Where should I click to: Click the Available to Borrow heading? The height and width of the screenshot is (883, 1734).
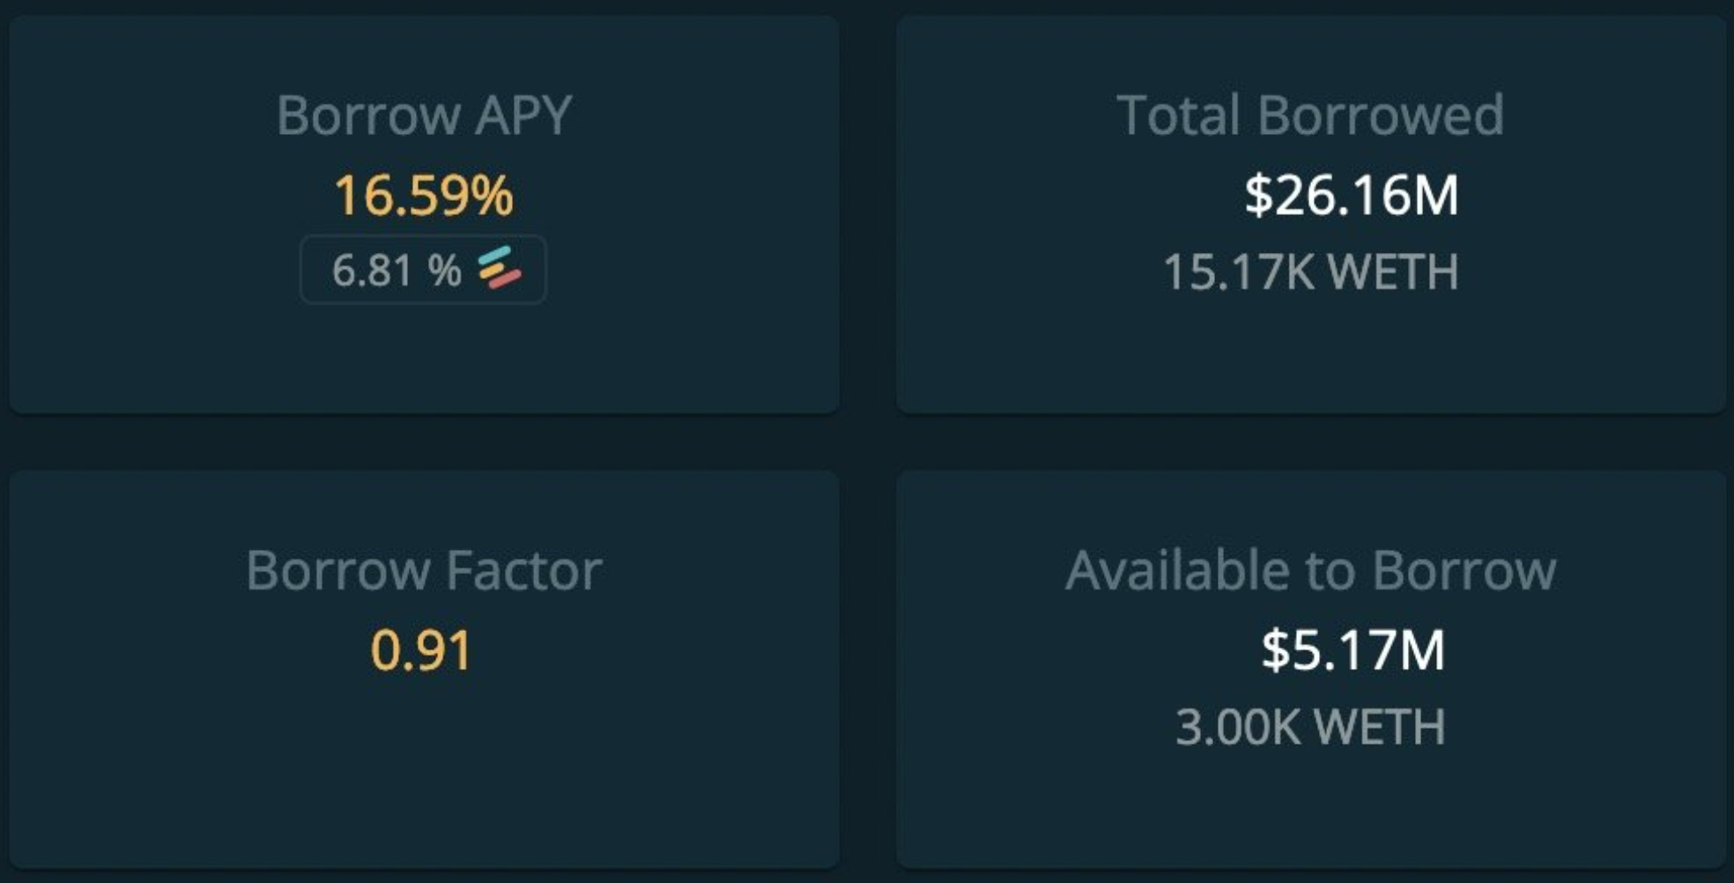coord(1310,570)
